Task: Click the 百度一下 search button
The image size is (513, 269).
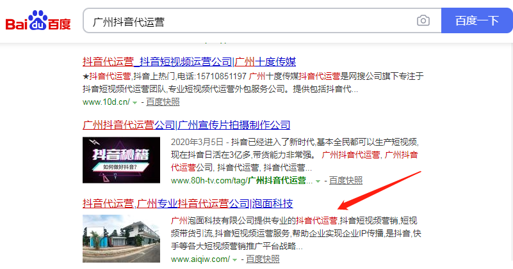Action: pos(476,21)
